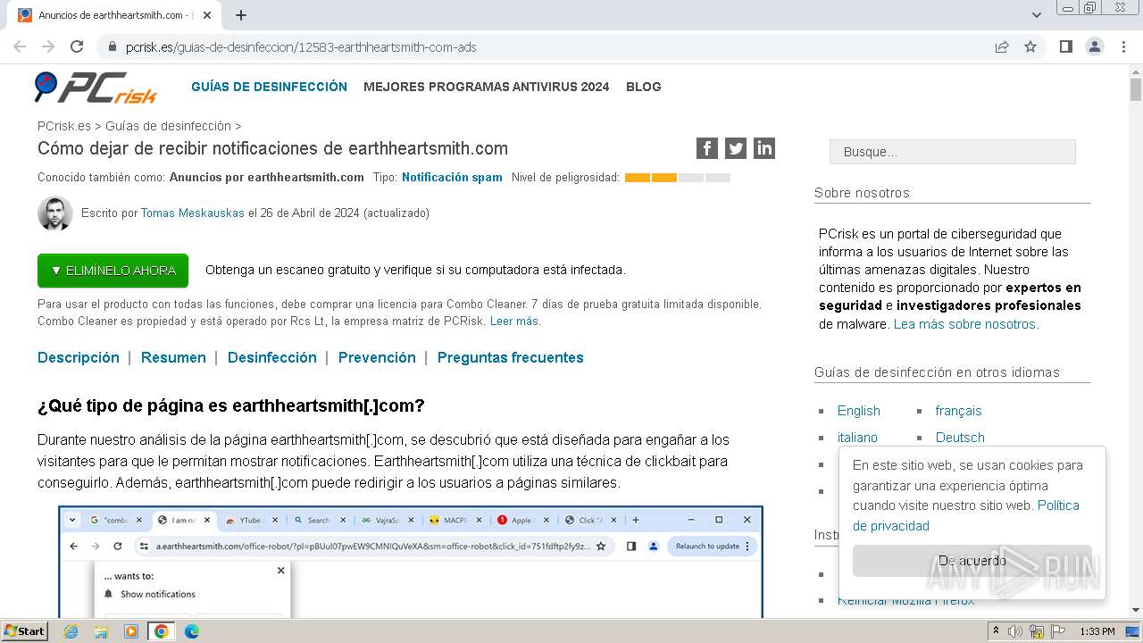Share the article on Facebook

707,148
